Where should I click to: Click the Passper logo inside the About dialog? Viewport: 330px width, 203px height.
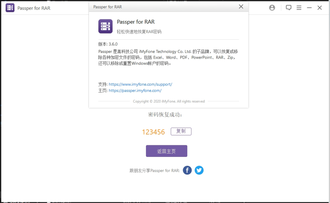104,26
